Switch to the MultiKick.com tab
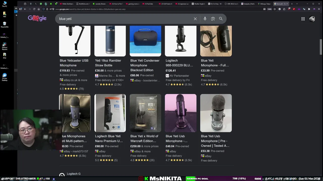 (83, 4)
